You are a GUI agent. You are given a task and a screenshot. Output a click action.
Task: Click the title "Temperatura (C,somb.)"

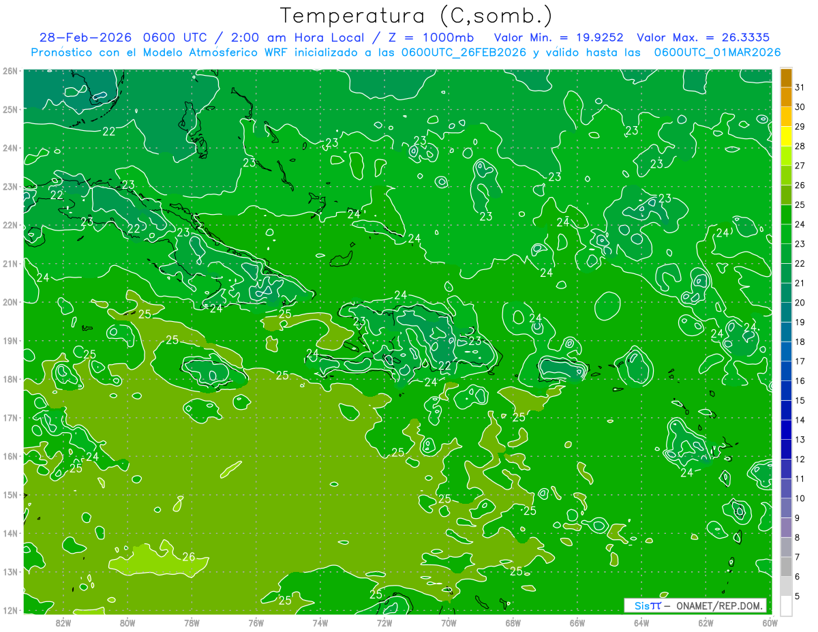pyautogui.click(x=416, y=16)
